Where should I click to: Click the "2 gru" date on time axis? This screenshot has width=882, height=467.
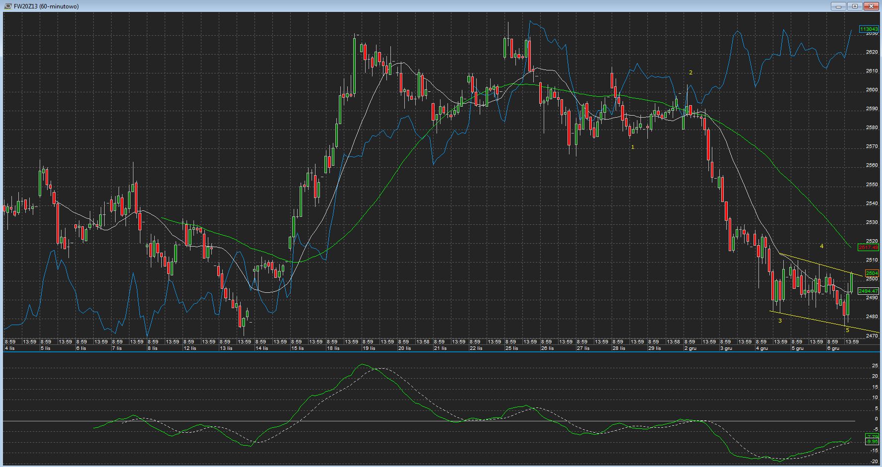pyautogui.click(x=690, y=348)
